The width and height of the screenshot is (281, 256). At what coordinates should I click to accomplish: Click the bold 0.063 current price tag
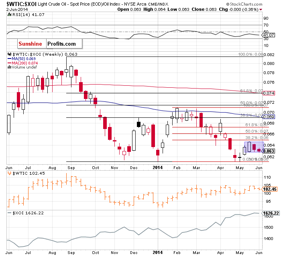pyautogui.click(x=269, y=151)
